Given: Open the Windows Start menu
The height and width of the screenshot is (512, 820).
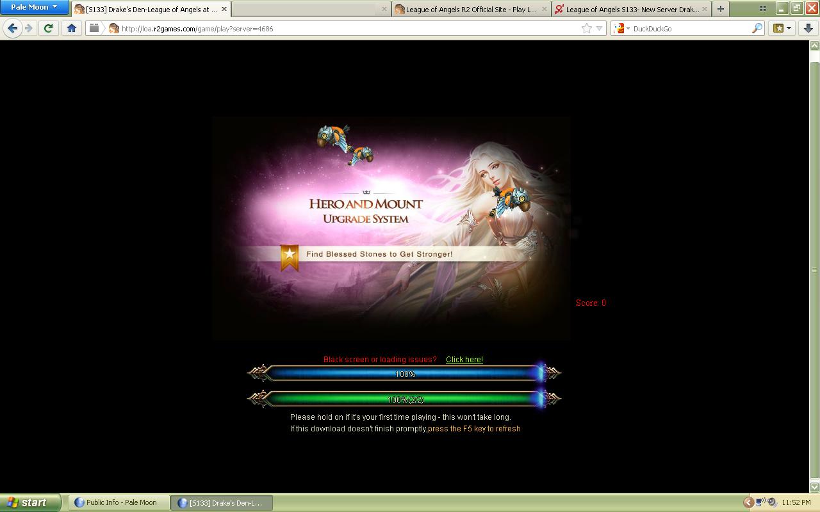Looking at the screenshot, I should [30, 502].
